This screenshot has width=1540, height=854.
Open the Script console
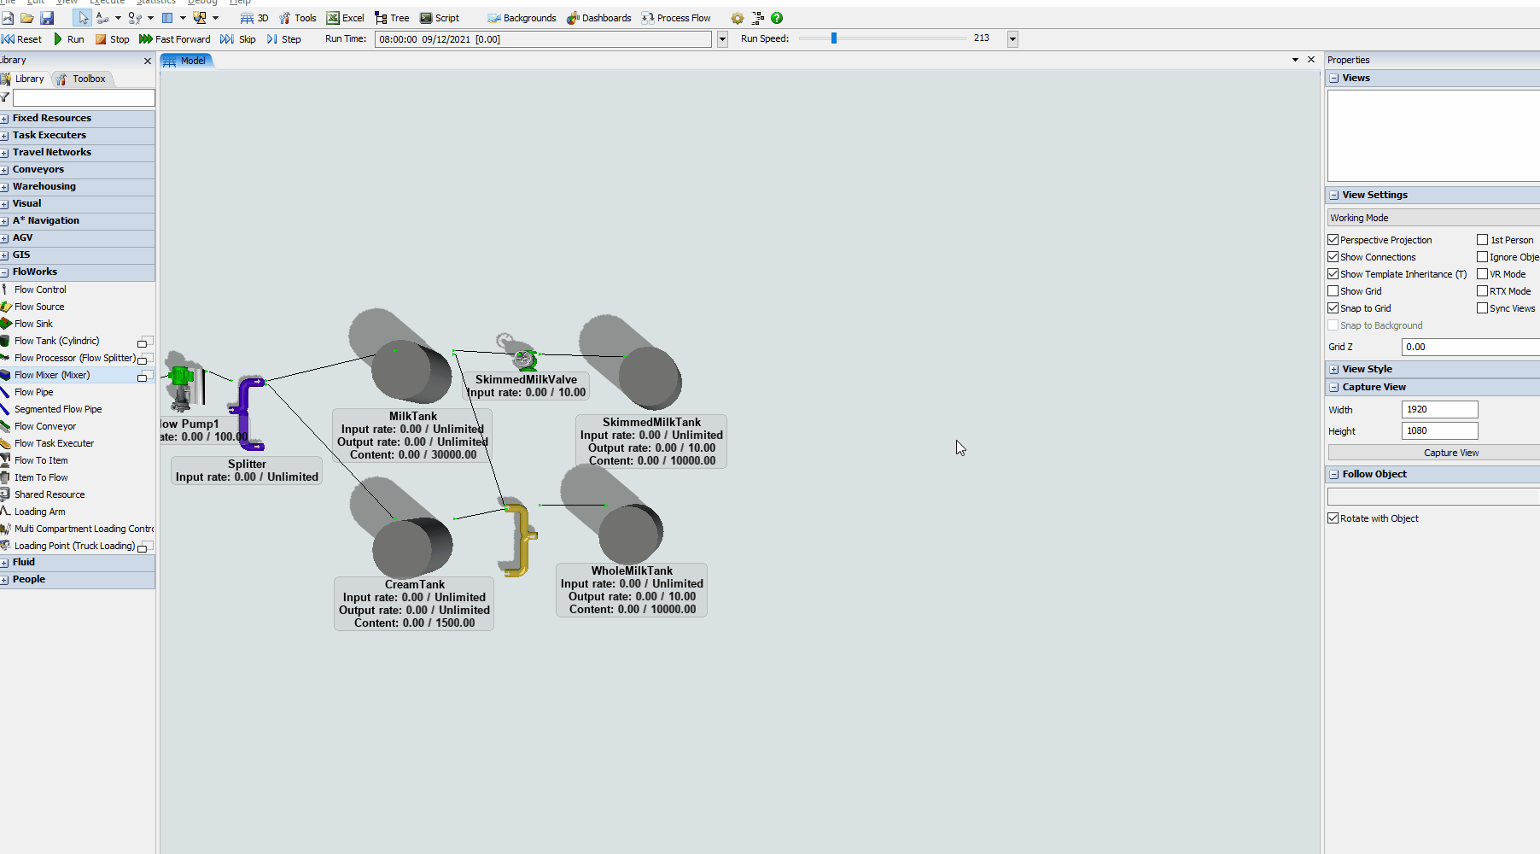pos(440,18)
